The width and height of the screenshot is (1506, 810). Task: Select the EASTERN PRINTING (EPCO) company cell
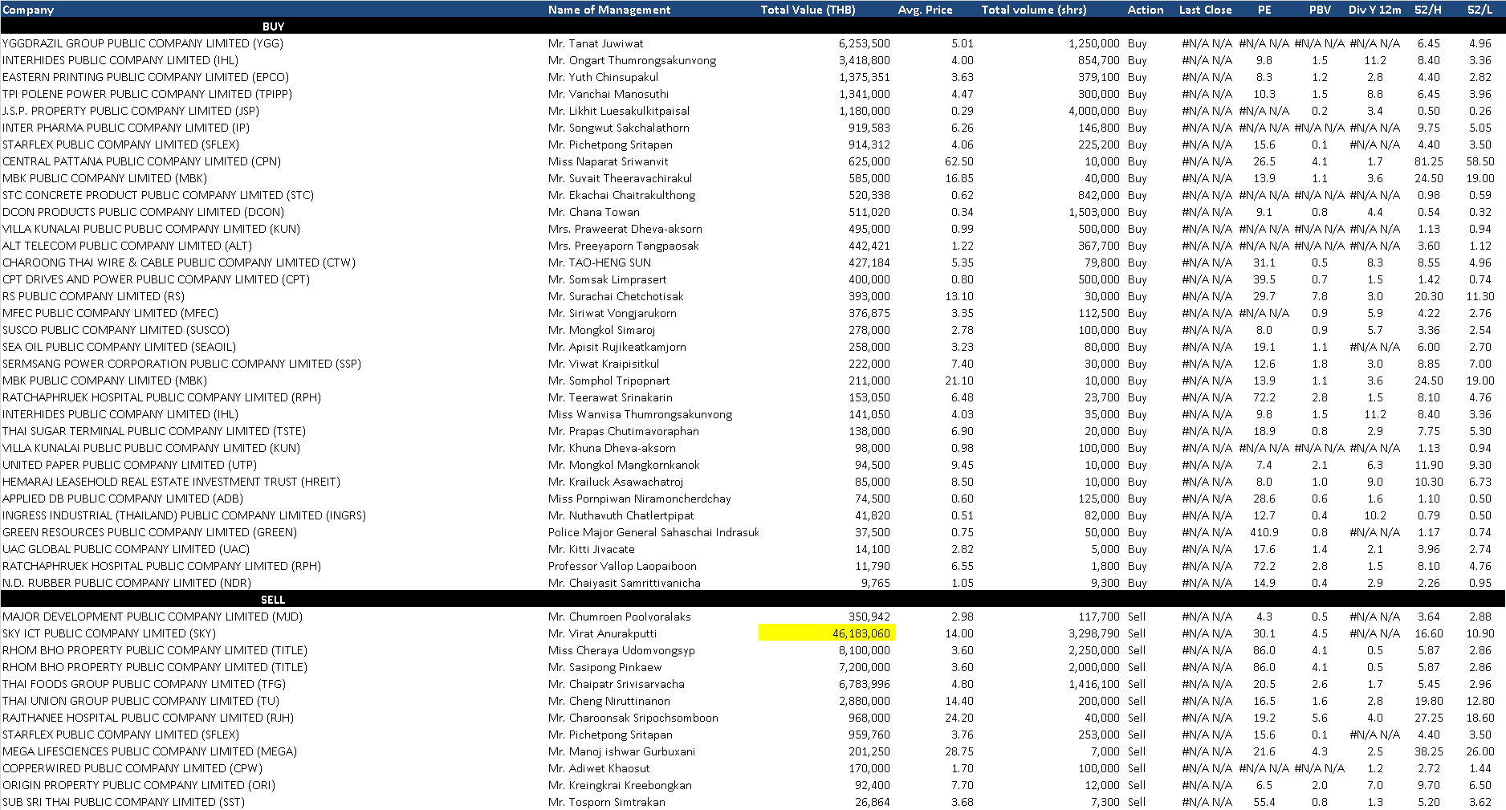click(145, 77)
